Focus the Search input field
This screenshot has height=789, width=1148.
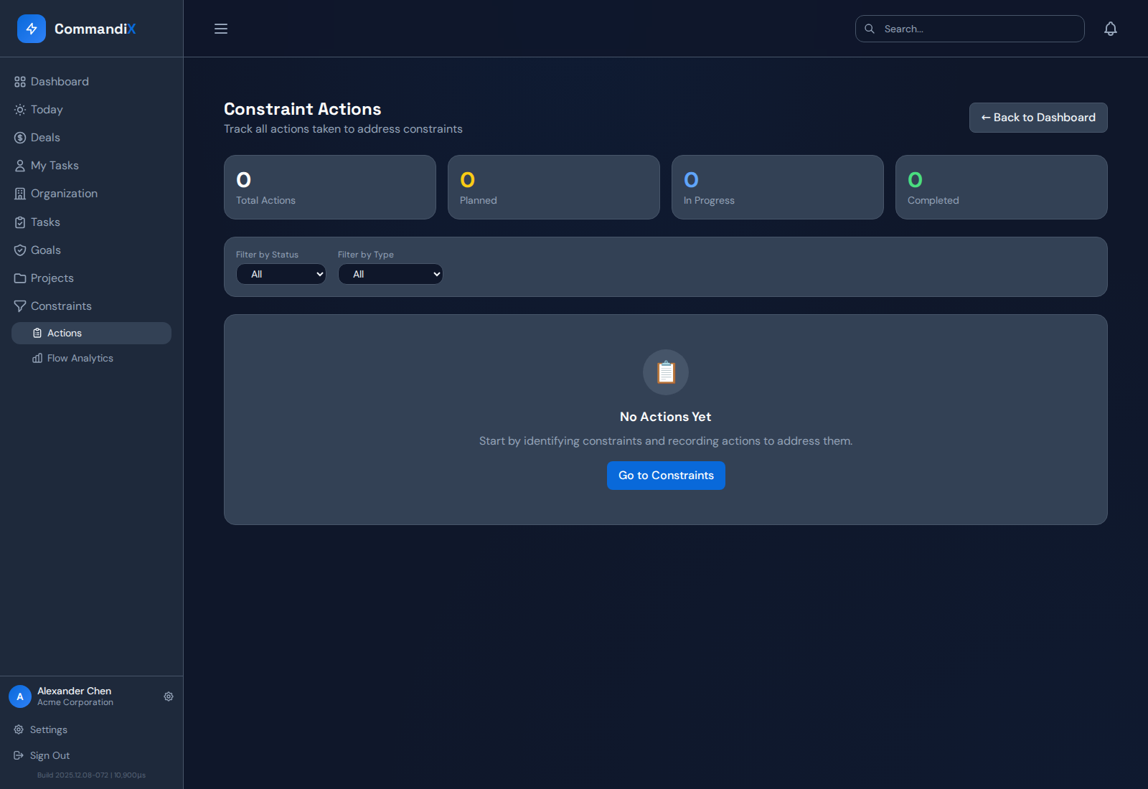click(970, 29)
